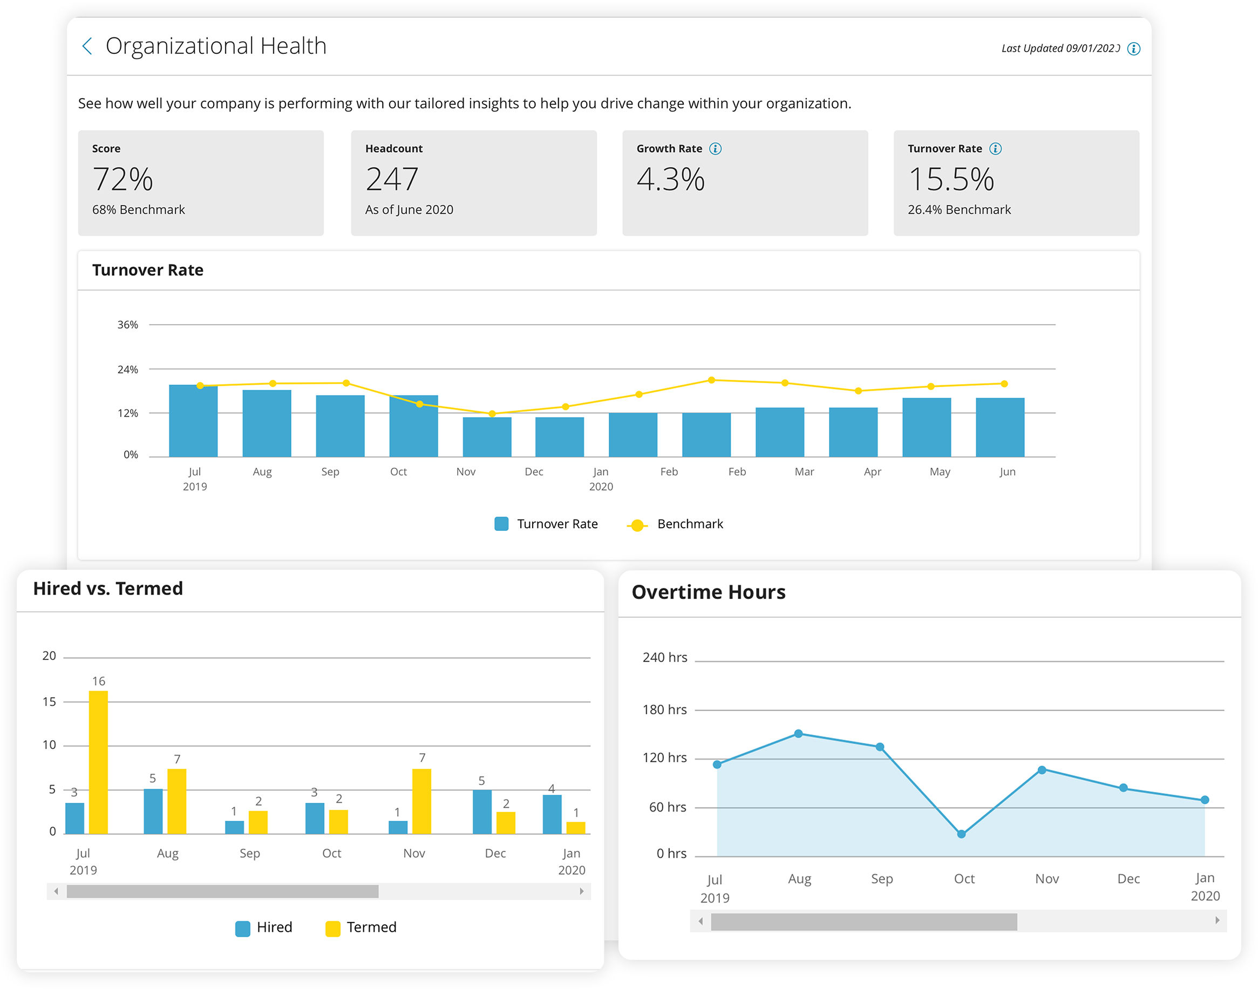
Task: Click right scroll arrow in Hired vs. Termed
Action: [x=581, y=891]
